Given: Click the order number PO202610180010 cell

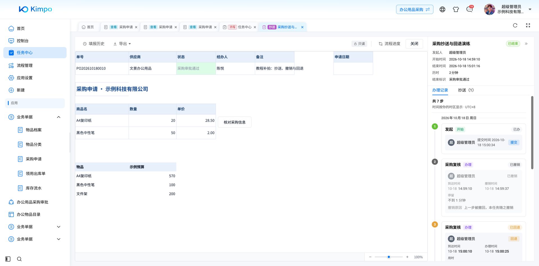Looking at the screenshot, I should pyautogui.click(x=102, y=68).
